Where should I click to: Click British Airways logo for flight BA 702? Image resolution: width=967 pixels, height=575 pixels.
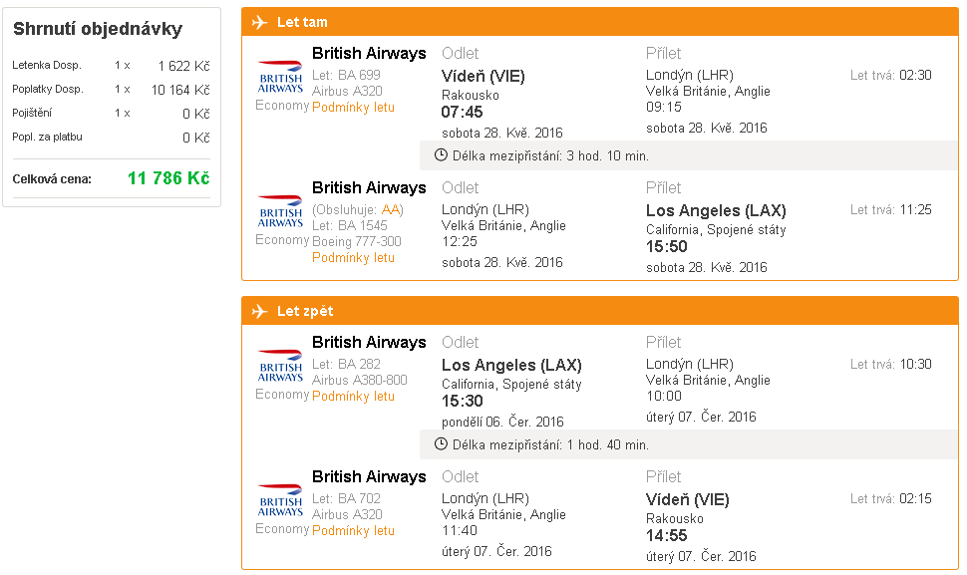(280, 500)
